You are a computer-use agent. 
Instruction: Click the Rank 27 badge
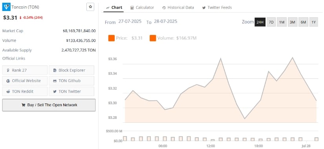coord(25,70)
